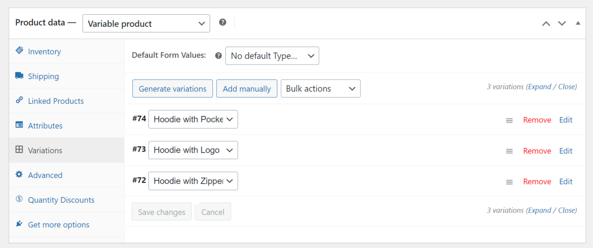The height and width of the screenshot is (248, 593).
Task: Click the Cancel button
Action: [x=213, y=211]
